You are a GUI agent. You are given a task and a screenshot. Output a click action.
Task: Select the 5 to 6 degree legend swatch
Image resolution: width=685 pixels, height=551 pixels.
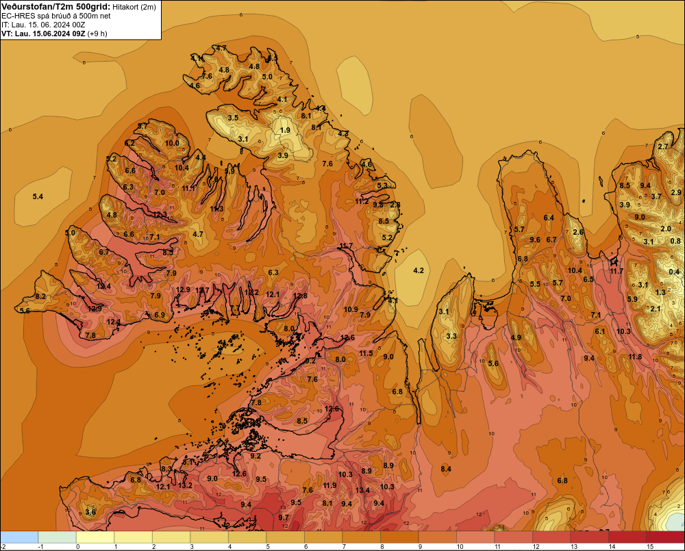[285, 537]
